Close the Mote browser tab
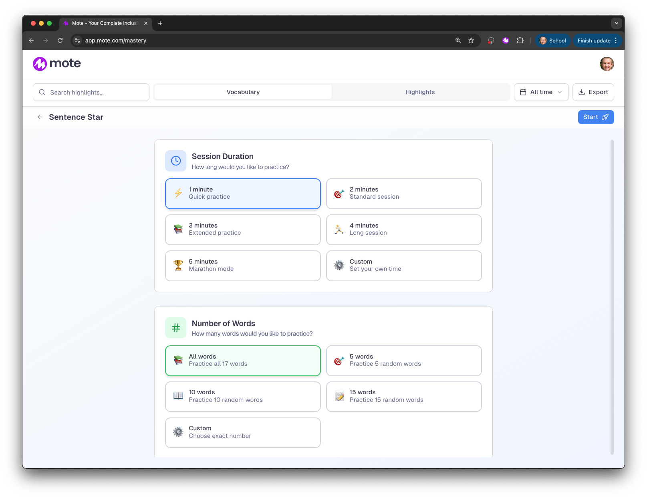 146,23
